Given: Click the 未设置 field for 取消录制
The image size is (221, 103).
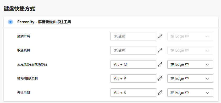Looking at the screenshot, I should [x=133, y=50].
